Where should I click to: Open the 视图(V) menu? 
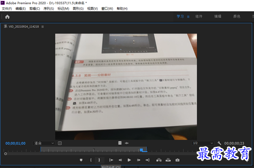92,9
